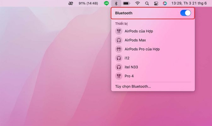Activate the Siri icon
The image size is (212, 126).
coord(165,3)
